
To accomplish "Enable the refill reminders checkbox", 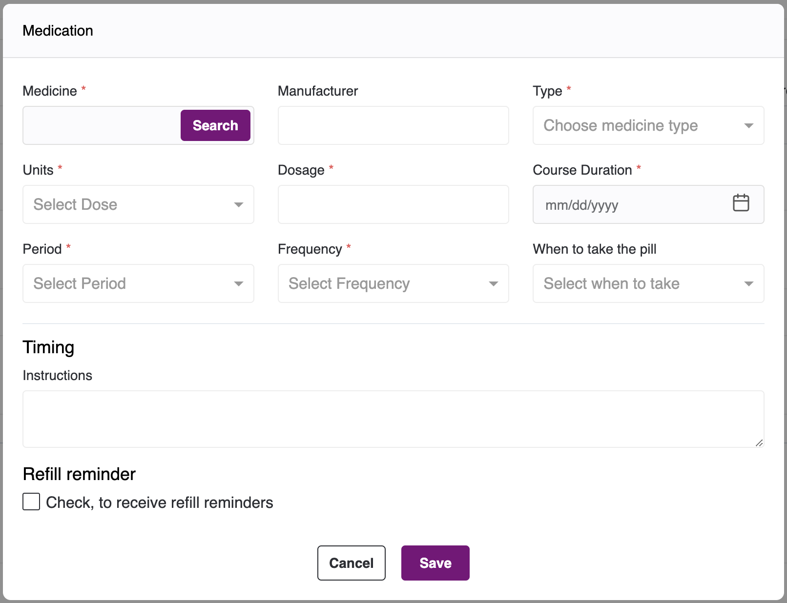I will pyautogui.click(x=31, y=502).
